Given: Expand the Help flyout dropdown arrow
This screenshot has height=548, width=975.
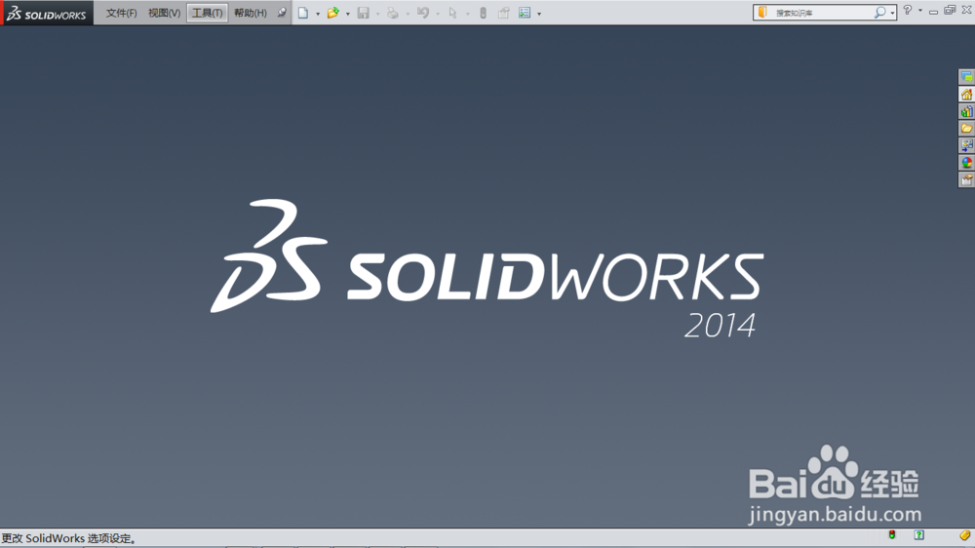Looking at the screenshot, I should (x=920, y=11).
